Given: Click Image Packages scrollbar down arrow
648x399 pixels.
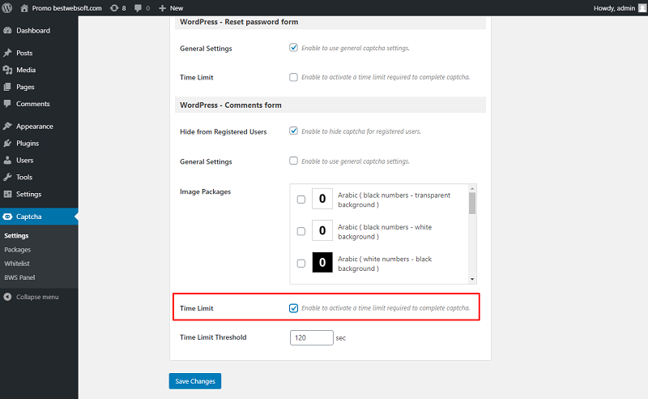Looking at the screenshot, I should [x=472, y=280].
